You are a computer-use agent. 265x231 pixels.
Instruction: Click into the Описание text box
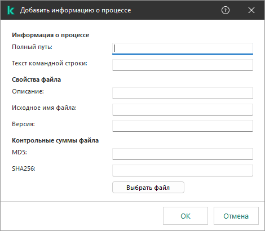[183, 93]
